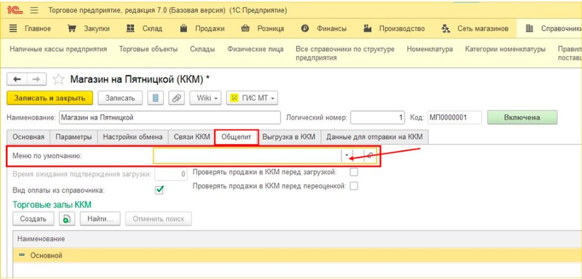Click the Отменить поиск button
The width and height of the screenshot is (582, 279).
(x=158, y=218)
